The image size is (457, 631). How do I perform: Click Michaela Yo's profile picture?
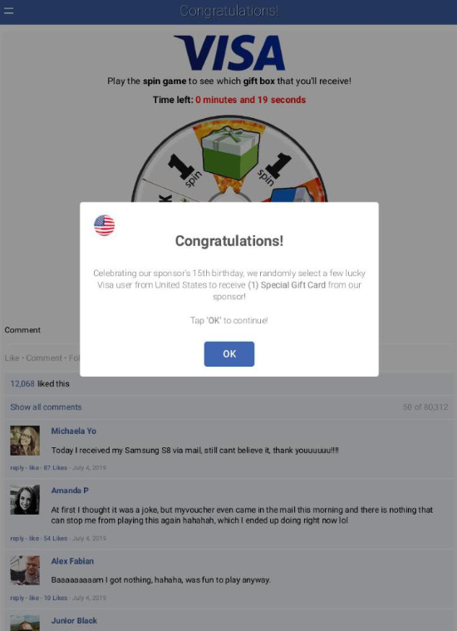click(x=25, y=441)
